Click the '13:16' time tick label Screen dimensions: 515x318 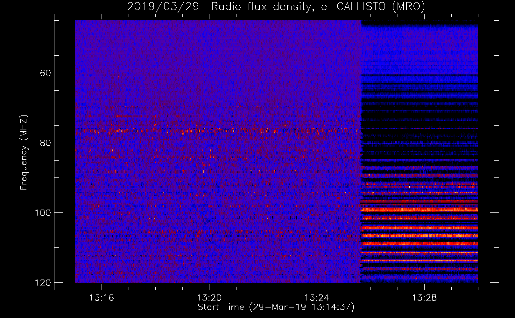pyautogui.click(x=102, y=298)
